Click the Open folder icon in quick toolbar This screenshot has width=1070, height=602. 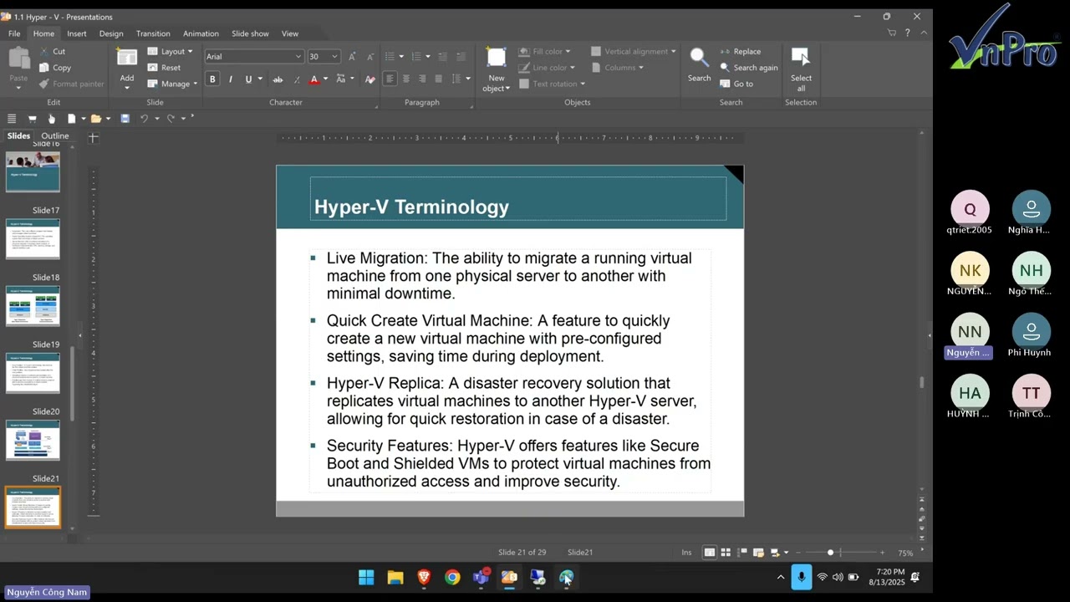pos(96,119)
